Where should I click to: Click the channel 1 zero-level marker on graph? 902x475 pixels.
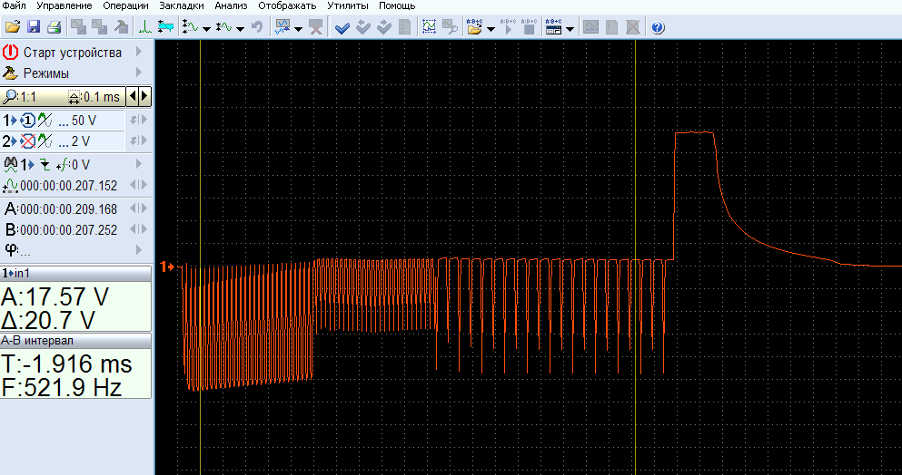pos(167,267)
